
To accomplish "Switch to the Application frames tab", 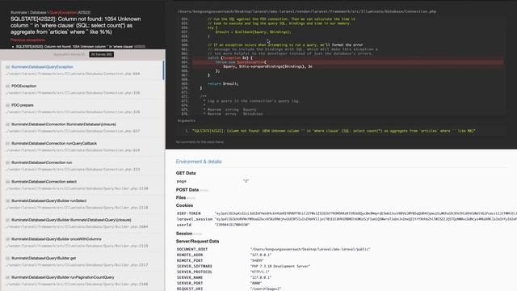I will tap(69, 54).
